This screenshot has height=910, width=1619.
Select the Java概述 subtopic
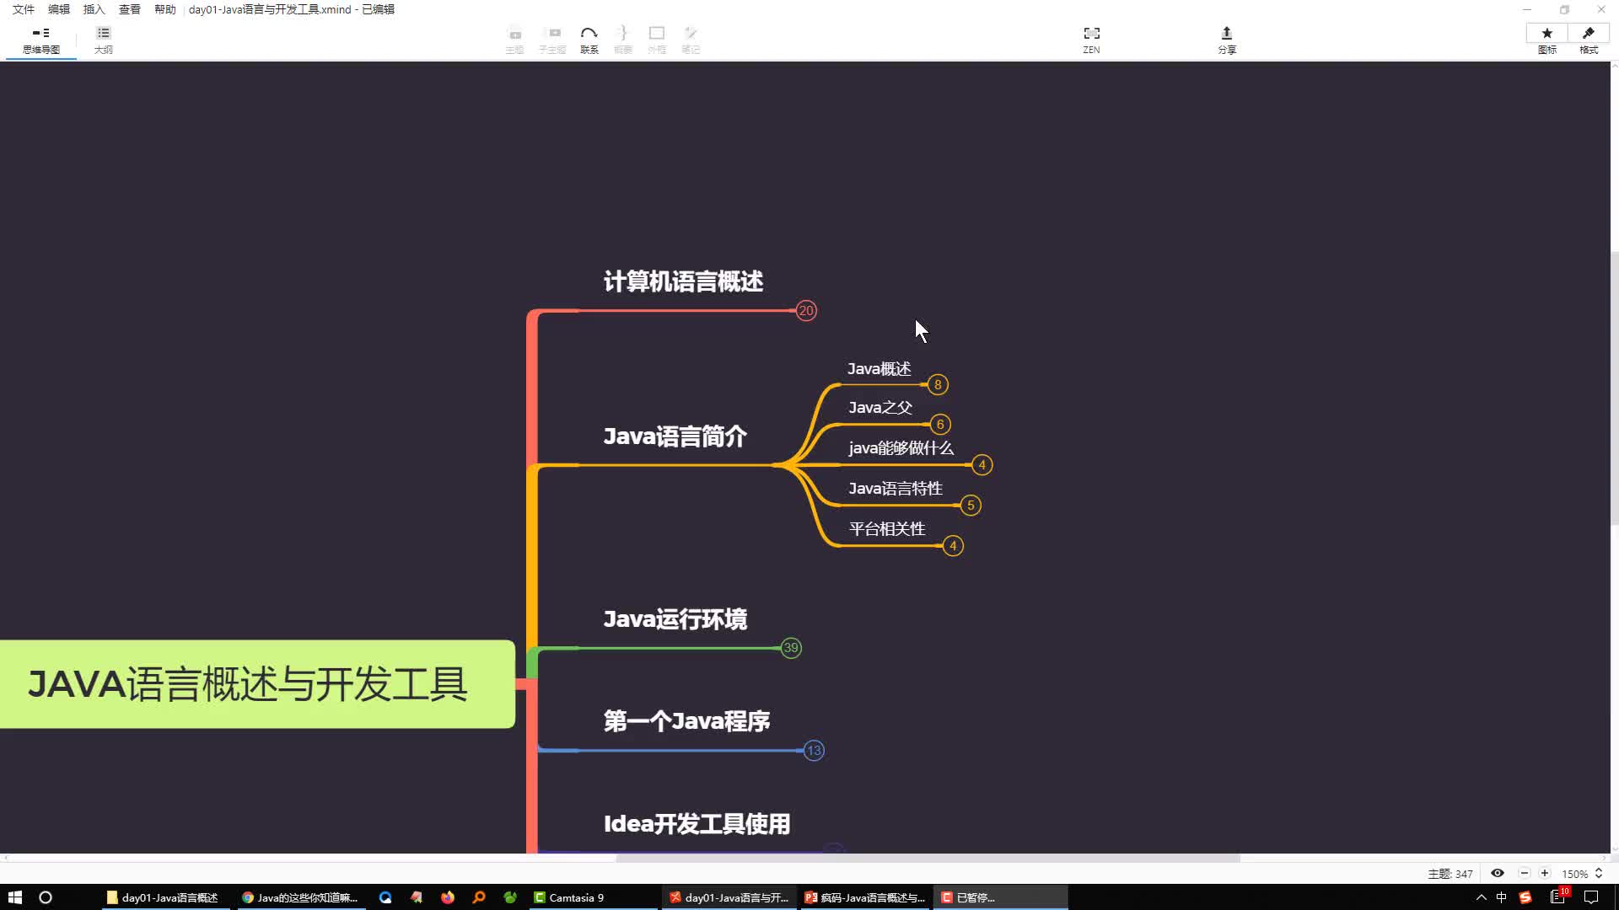point(879,369)
